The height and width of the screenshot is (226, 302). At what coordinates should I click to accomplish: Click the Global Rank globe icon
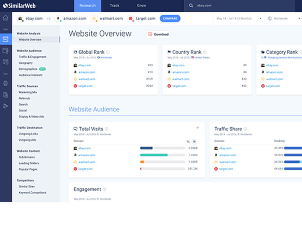75,52
